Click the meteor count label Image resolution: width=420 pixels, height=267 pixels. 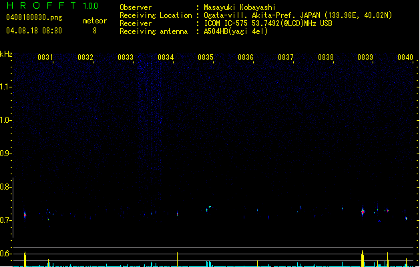pos(95,21)
